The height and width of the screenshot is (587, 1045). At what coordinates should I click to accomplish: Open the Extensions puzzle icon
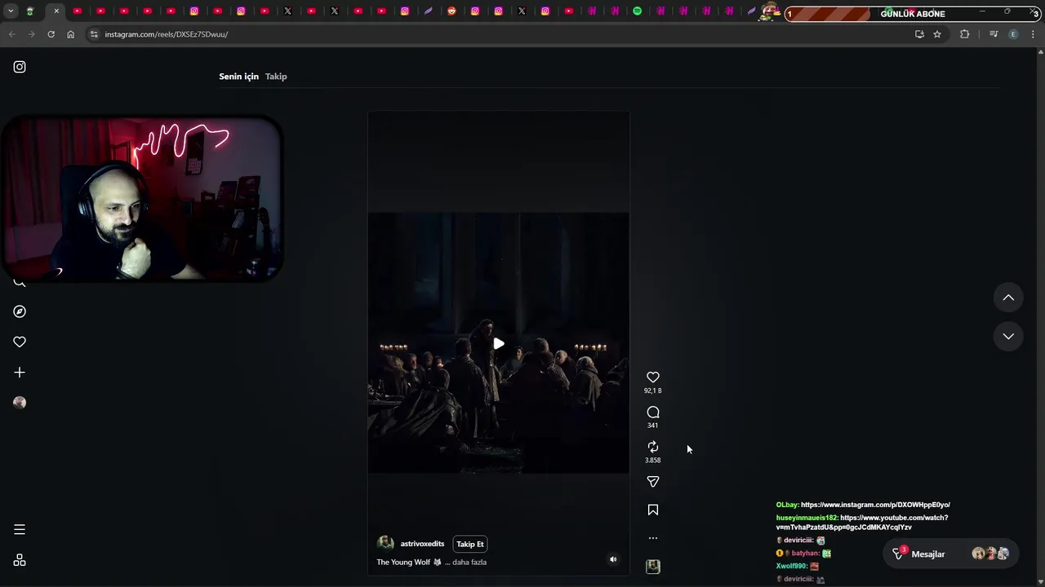tap(965, 34)
